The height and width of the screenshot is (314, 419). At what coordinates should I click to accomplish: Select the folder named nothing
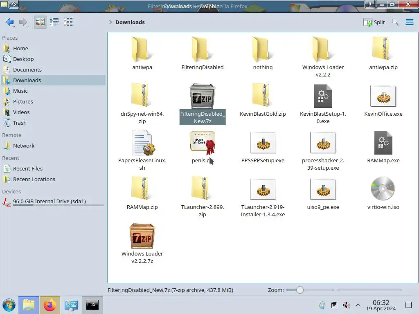pos(263,49)
